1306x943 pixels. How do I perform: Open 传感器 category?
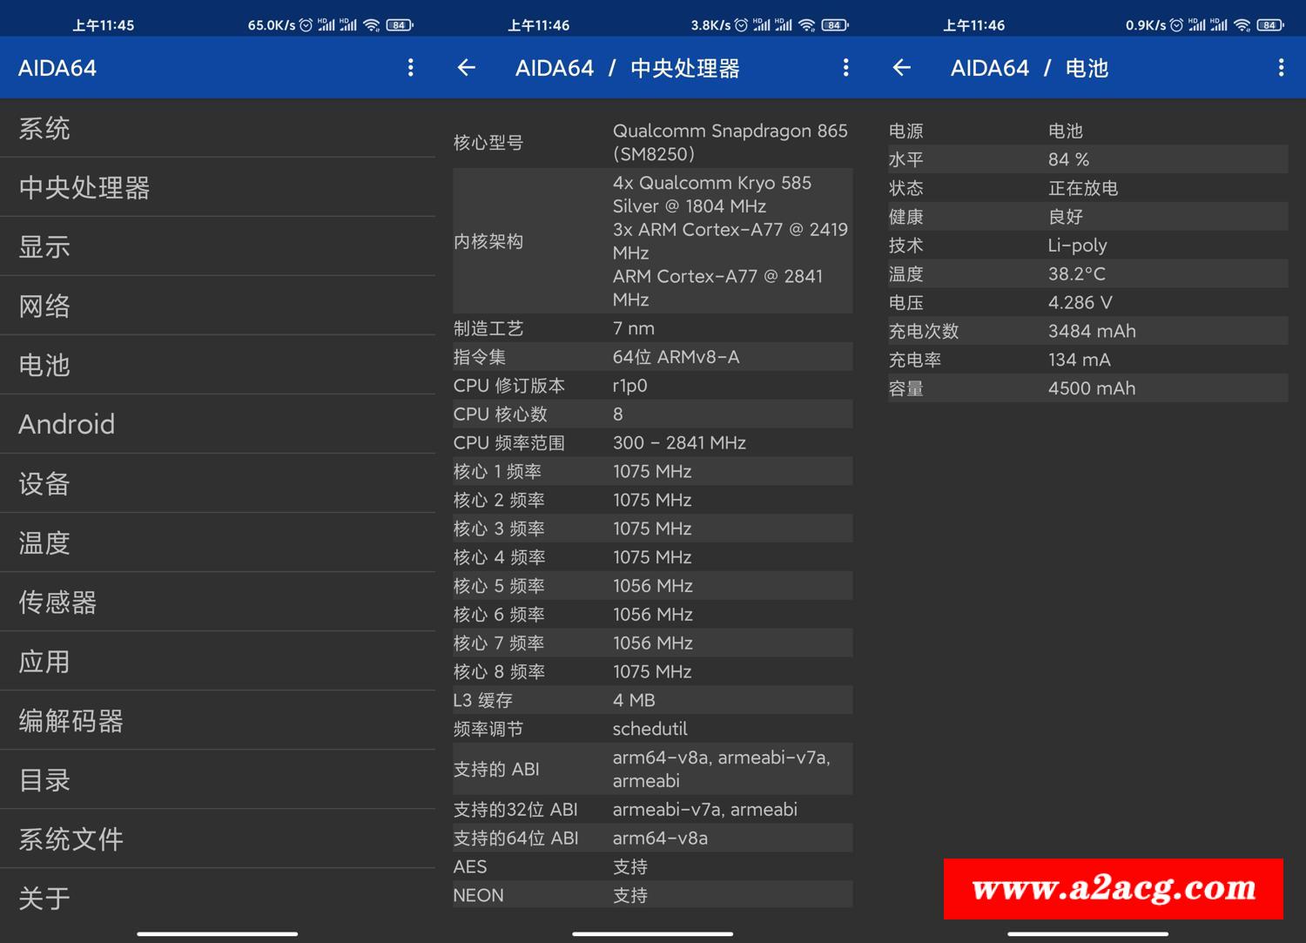pyautogui.click(x=218, y=602)
